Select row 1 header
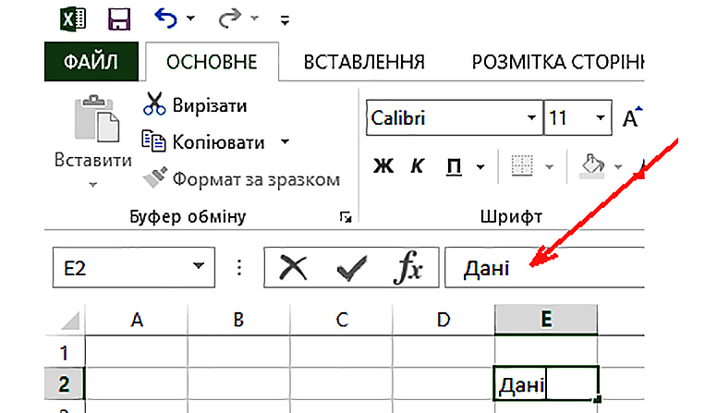717x413 pixels. pos(64,352)
